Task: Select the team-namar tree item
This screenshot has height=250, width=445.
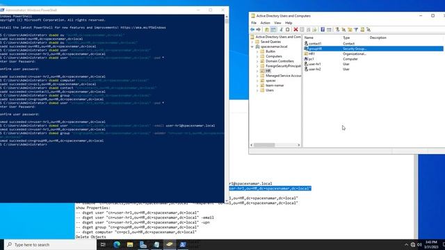Action: tap(275, 85)
